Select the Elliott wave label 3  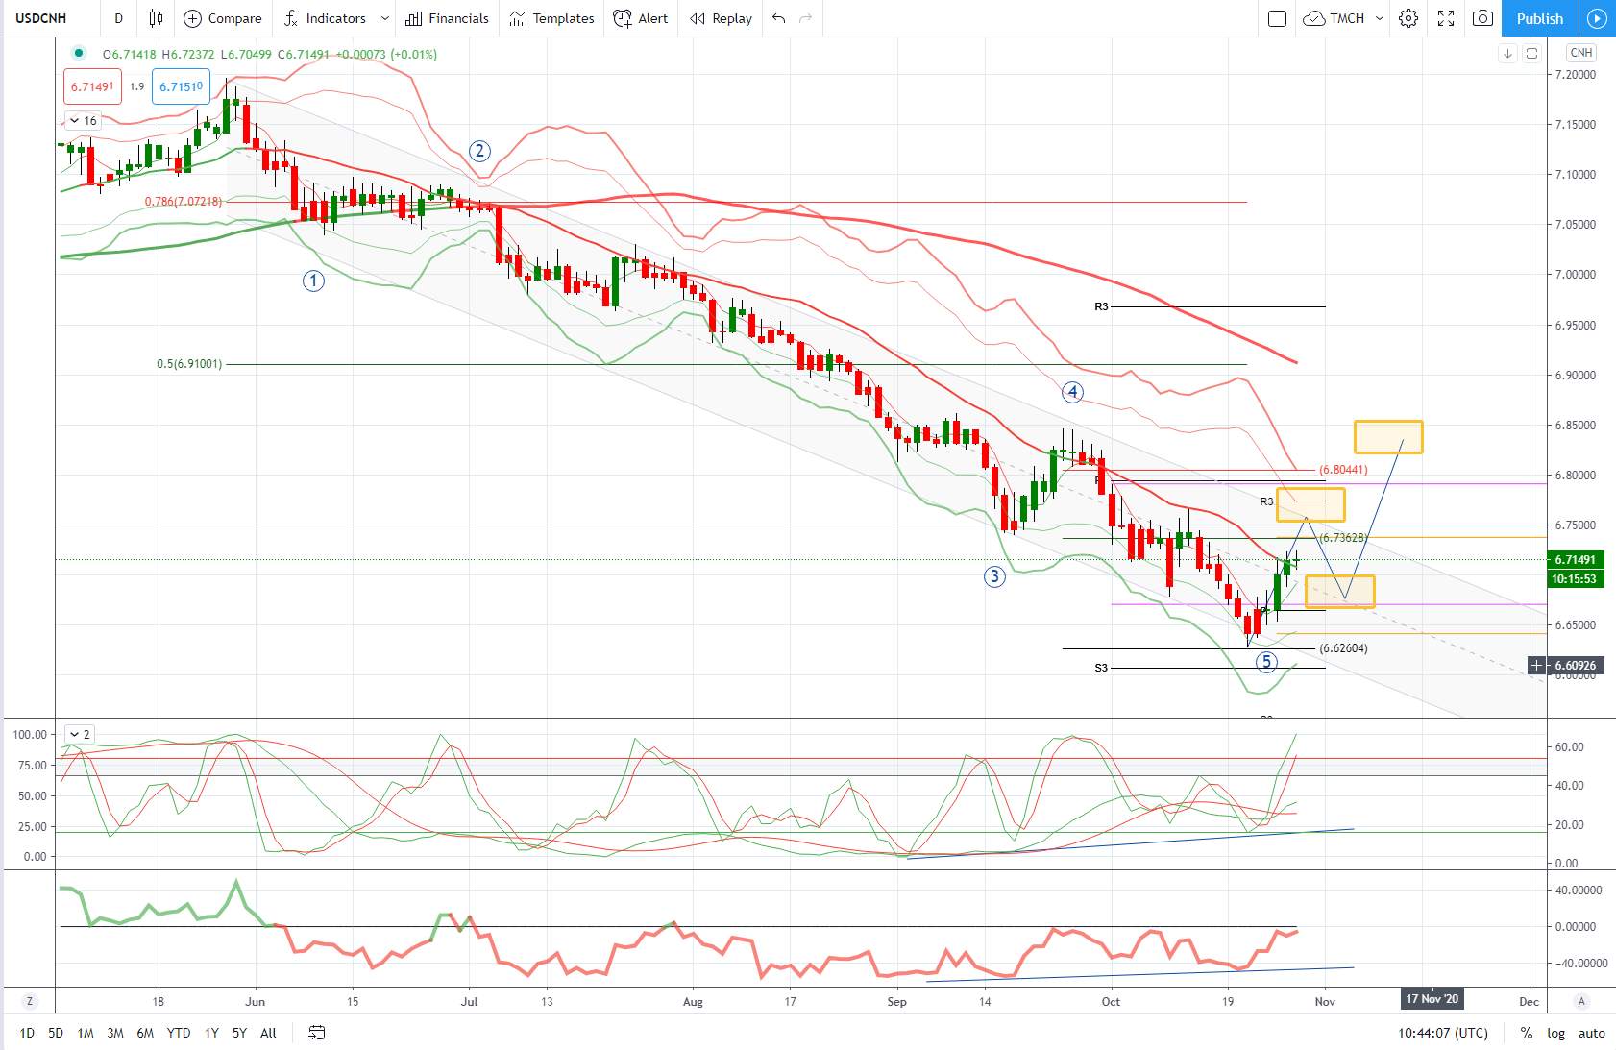click(x=994, y=576)
